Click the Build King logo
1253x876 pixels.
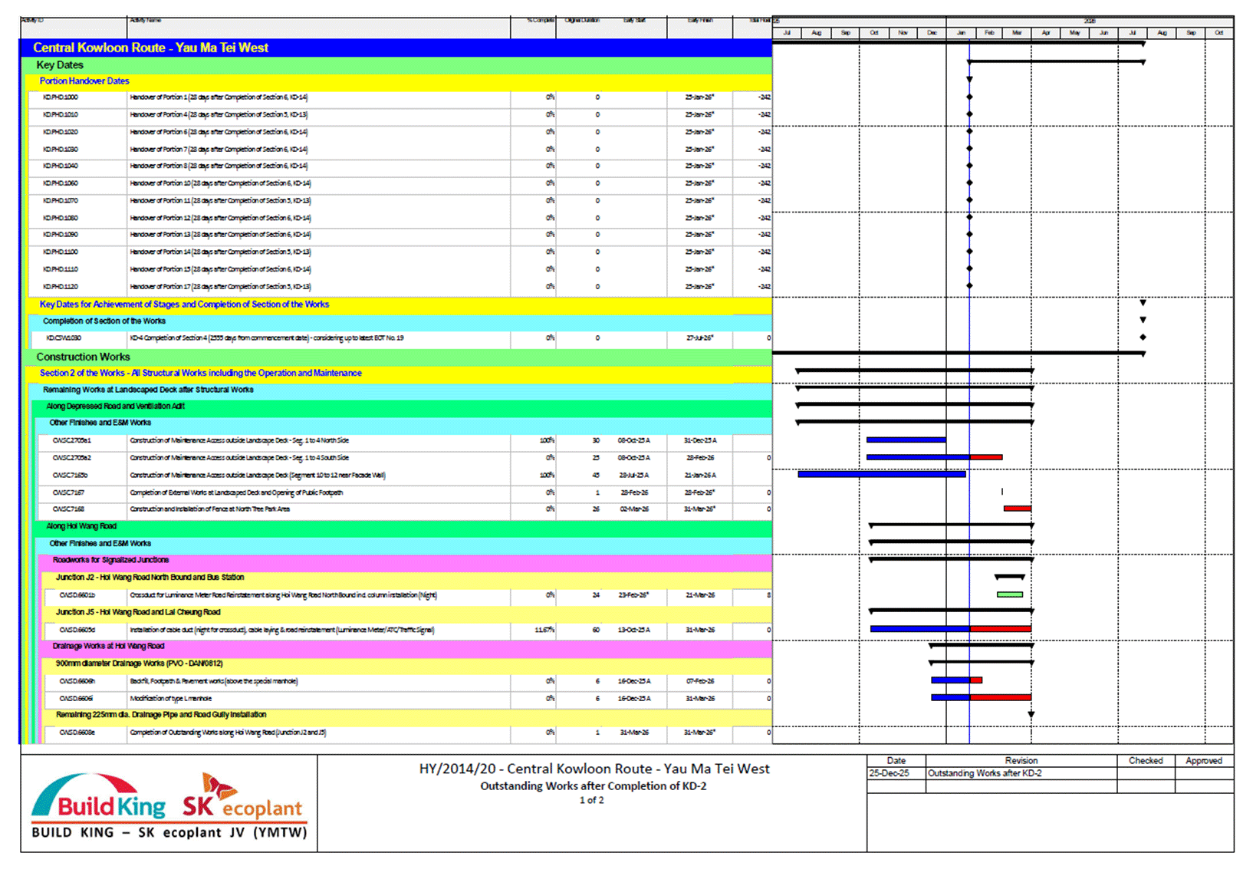tap(98, 799)
